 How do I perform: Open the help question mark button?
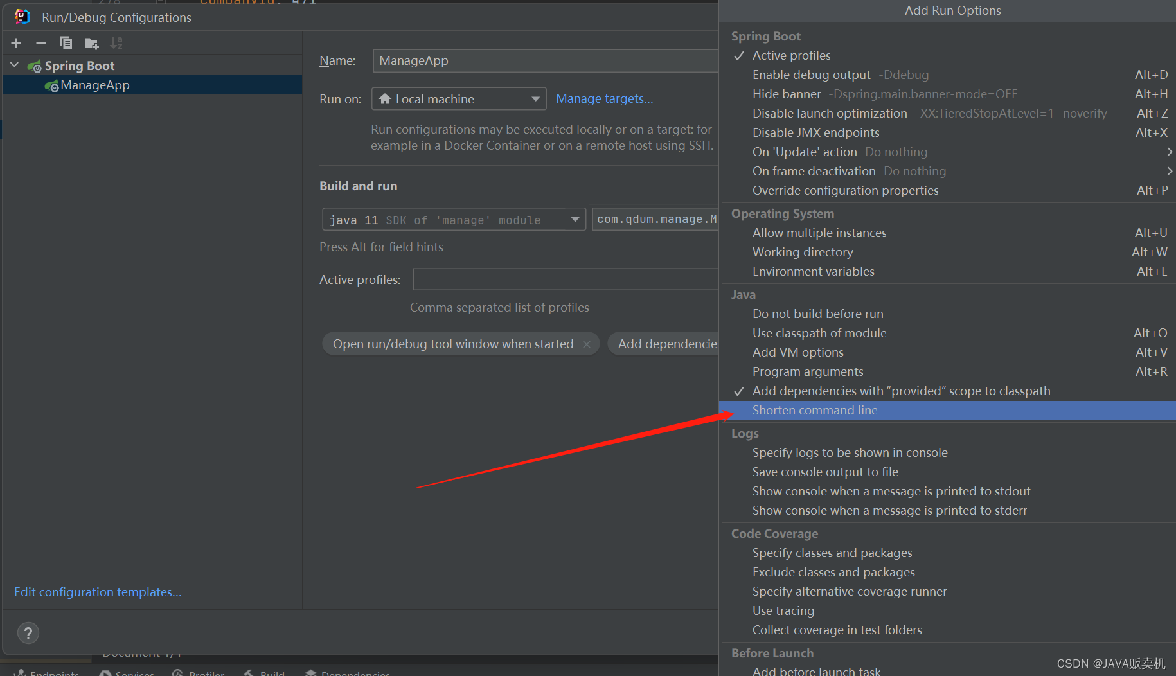(x=28, y=633)
